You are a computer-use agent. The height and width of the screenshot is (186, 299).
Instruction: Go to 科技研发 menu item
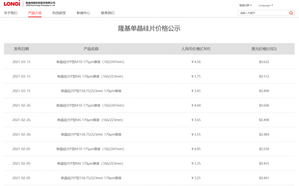click(59, 13)
